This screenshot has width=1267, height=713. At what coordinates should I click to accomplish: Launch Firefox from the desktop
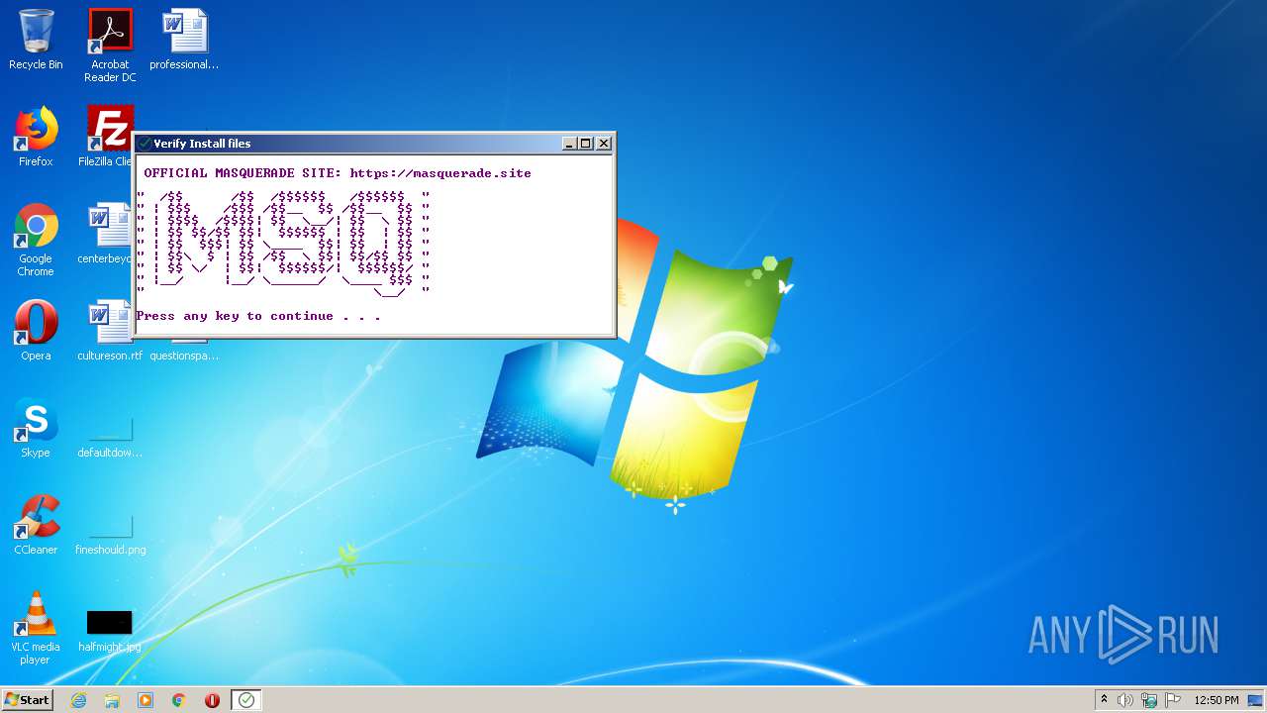tap(36, 137)
